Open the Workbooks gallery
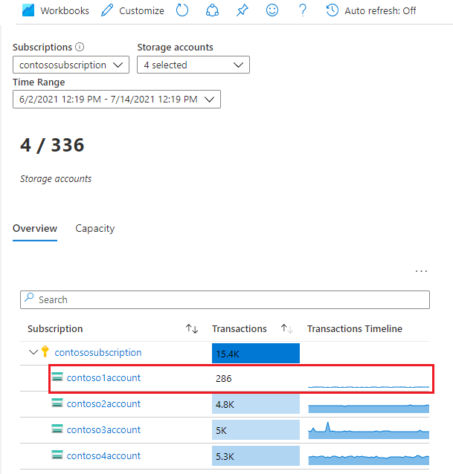453x474 pixels. [57, 11]
